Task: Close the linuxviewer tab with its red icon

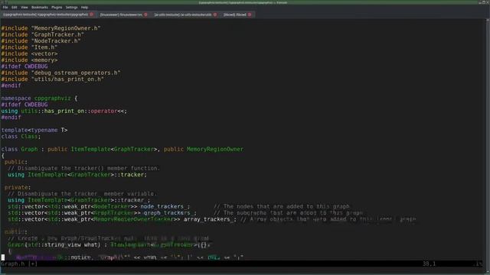Action: pyautogui.click(x=145, y=15)
